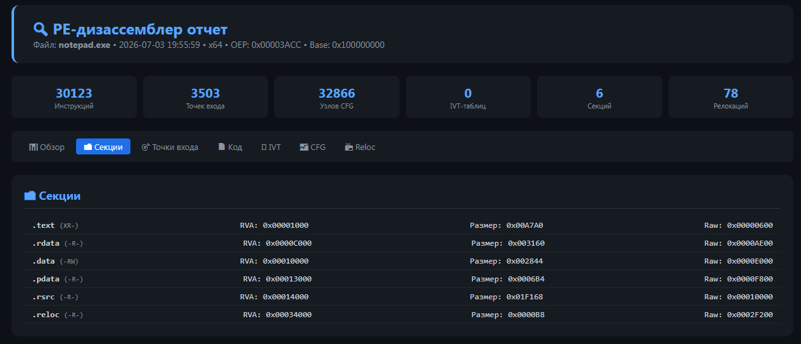This screenshot has width=801, height=344.
Task: Open the Обзор tab
Action: (x=47, y=147)
